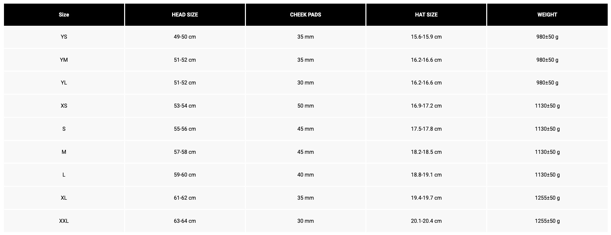Select the 57-58 cm head size value
Screen dimensions: 611x235
[185, 152]
